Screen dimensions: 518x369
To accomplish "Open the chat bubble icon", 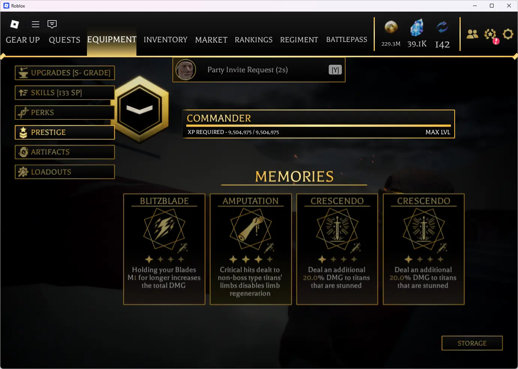I will click(52, 24).
